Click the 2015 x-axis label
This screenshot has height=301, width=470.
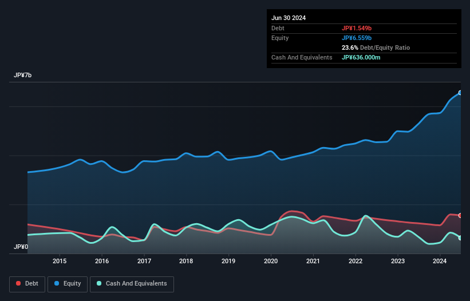pyautogui.click(x=60, y=261)
